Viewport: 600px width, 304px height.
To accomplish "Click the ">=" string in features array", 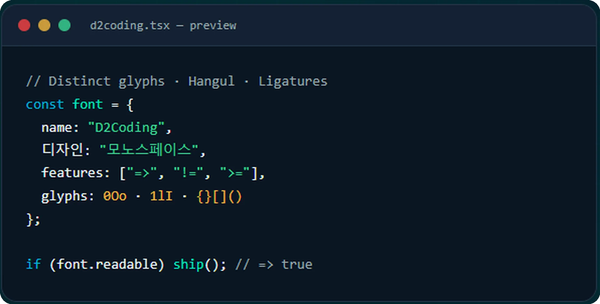I will (x=235, y=173).
